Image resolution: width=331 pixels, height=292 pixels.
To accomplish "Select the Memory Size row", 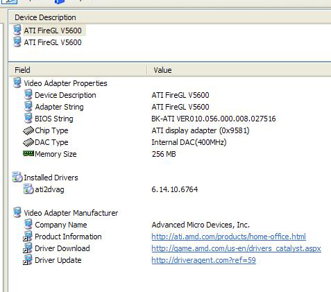I will coord(170,154).
